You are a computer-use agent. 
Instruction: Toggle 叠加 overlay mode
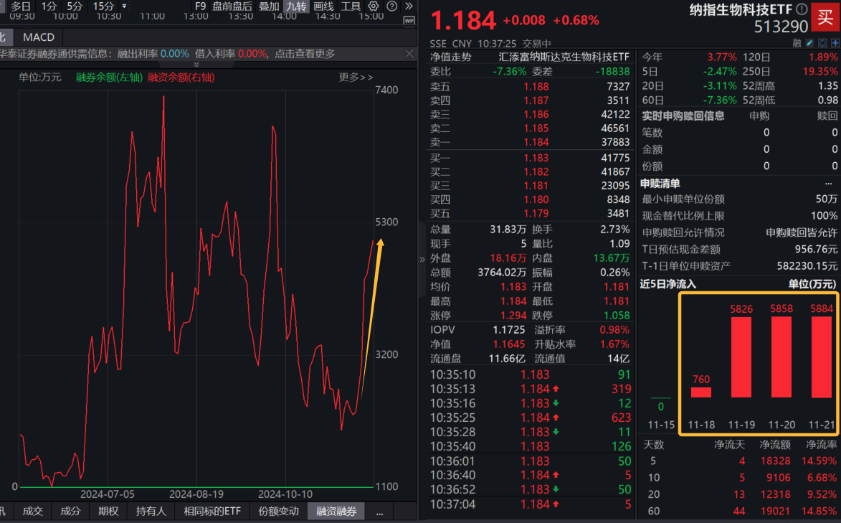(269, 6)
